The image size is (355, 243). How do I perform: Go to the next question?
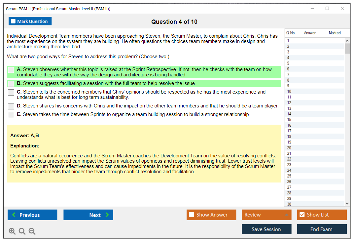pyautogui.click(x=88, y=215)
